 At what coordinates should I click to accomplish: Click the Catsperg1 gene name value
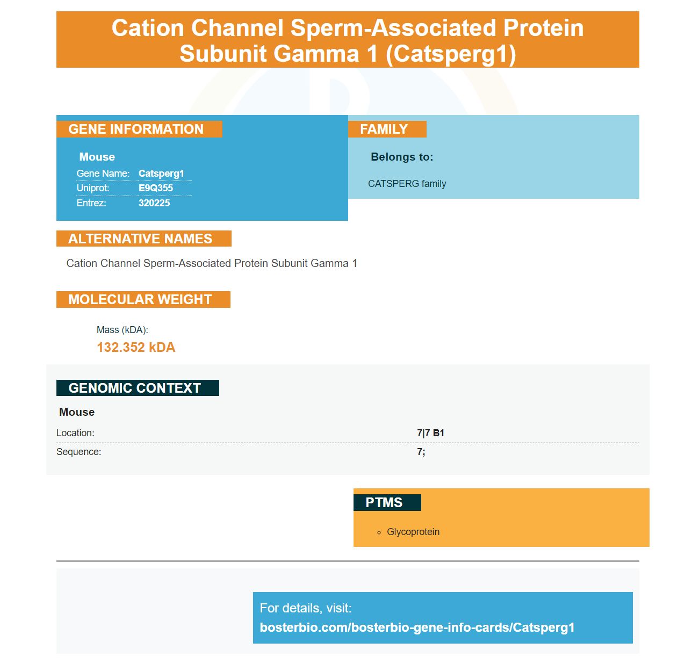point(161,174)
